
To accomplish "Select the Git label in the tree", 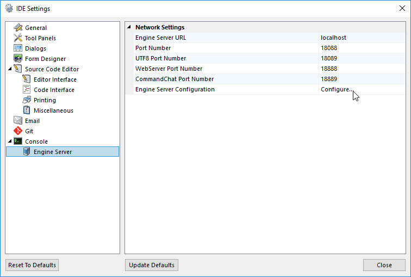I will pyautogui.click(x=29, y=131).
